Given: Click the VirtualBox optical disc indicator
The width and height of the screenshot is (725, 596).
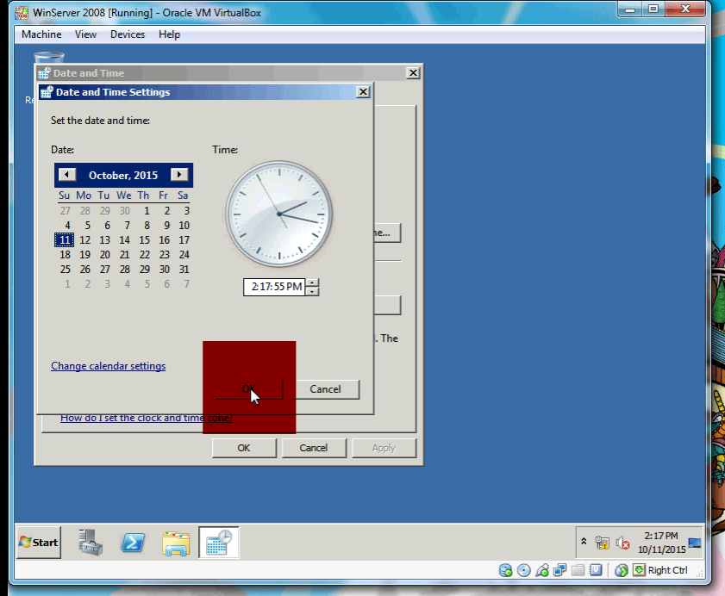Looking at the screenshot, I should pos(524,570).
